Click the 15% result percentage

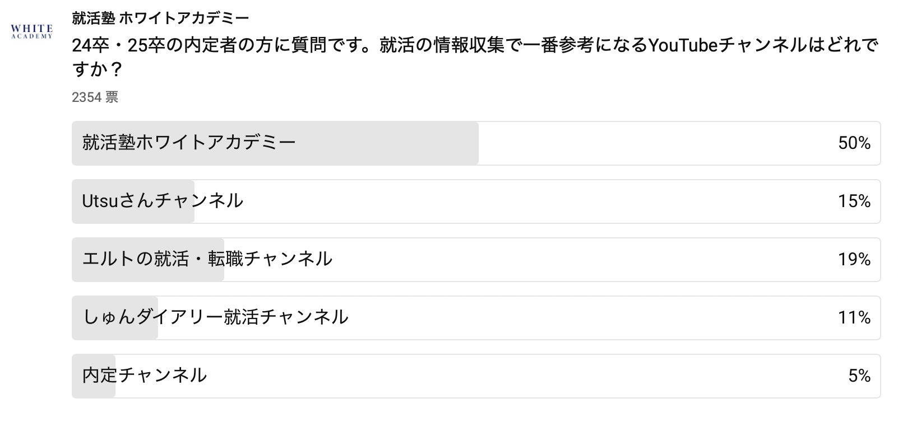coord(854,201)
